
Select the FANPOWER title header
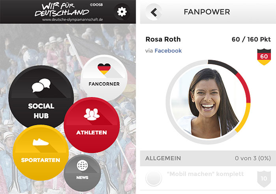[x=207, y=12]
